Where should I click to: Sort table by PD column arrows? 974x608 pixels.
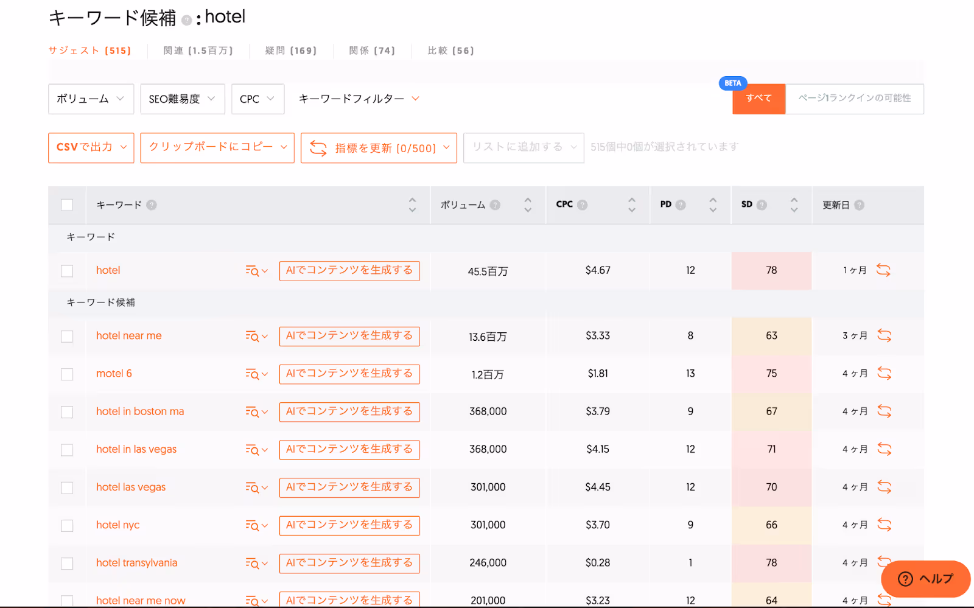[713, 204]
